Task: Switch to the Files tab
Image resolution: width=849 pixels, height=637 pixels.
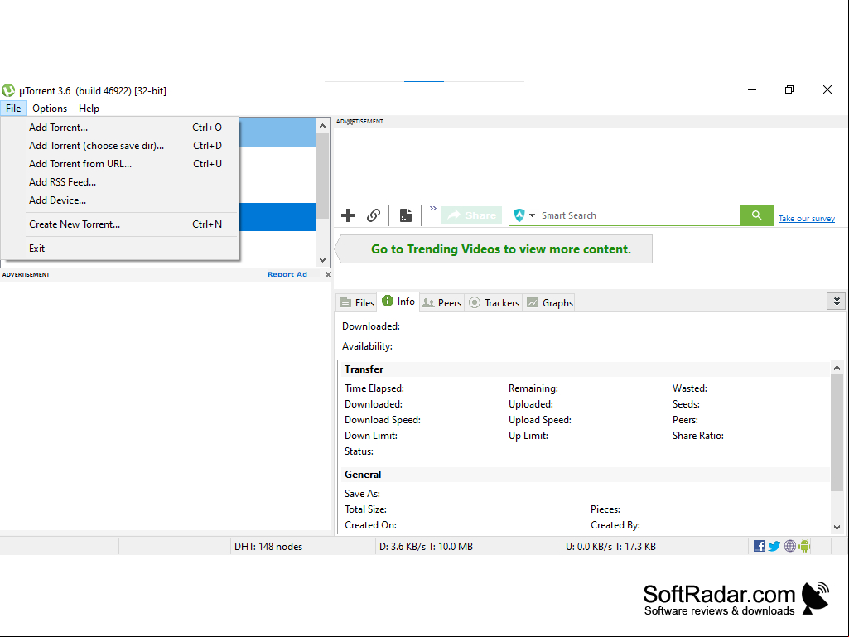Action: [x=357, y=303]
